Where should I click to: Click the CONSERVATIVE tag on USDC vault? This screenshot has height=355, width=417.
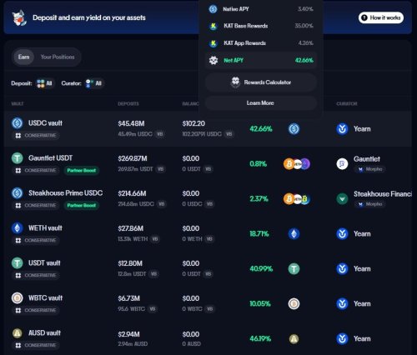tap(36, 136)
